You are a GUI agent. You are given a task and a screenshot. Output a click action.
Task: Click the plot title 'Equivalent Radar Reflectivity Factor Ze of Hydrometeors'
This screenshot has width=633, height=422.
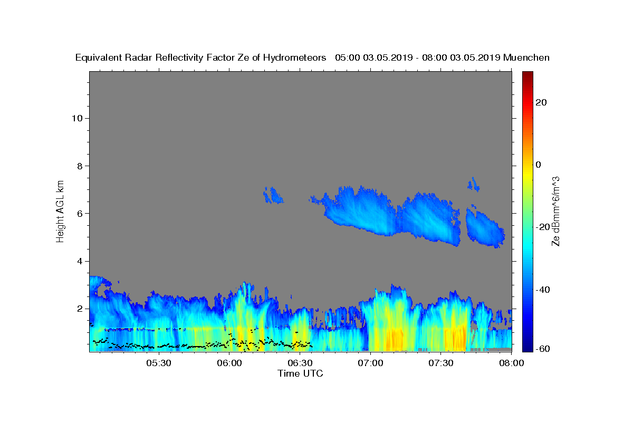pyautogui.click(x=200, y=57)
